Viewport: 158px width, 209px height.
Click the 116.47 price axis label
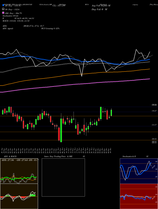point(154,111)
